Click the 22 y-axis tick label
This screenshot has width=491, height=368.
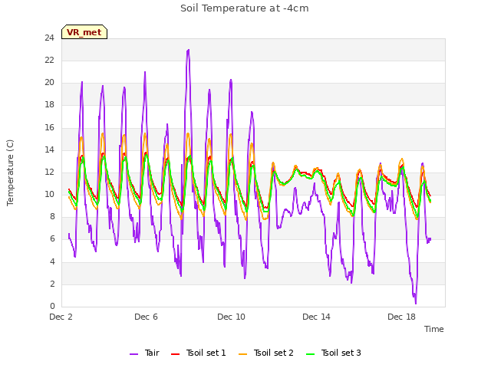49,60
